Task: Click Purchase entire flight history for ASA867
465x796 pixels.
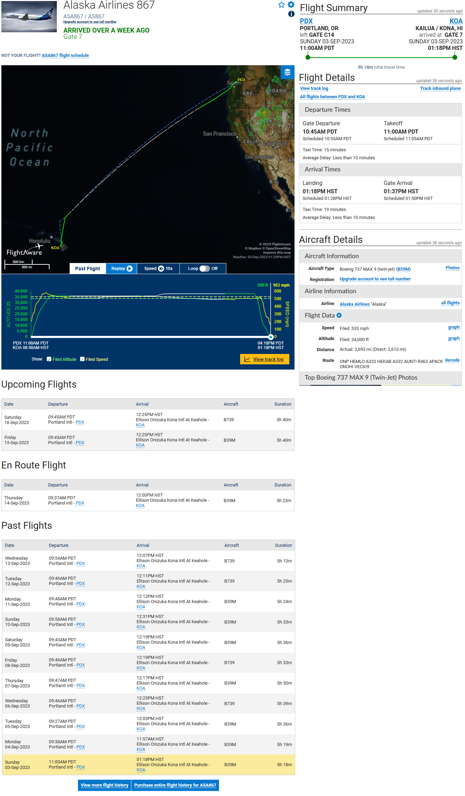Action: click(175, 785)
